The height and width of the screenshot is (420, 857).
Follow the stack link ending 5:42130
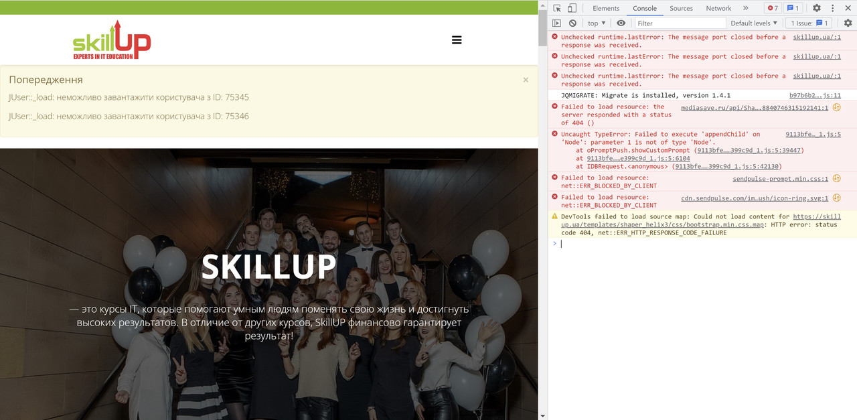[x=726, y=166]
